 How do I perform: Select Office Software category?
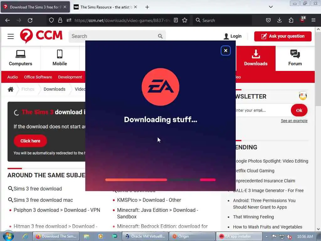38,77
